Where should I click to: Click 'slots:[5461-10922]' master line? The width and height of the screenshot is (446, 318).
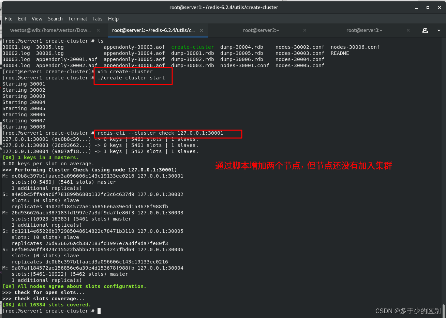70,274
